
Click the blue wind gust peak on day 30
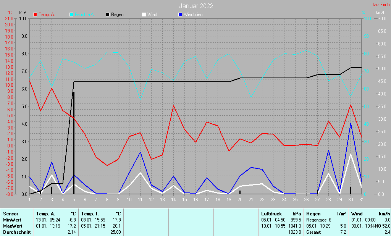tap(351, 123)
